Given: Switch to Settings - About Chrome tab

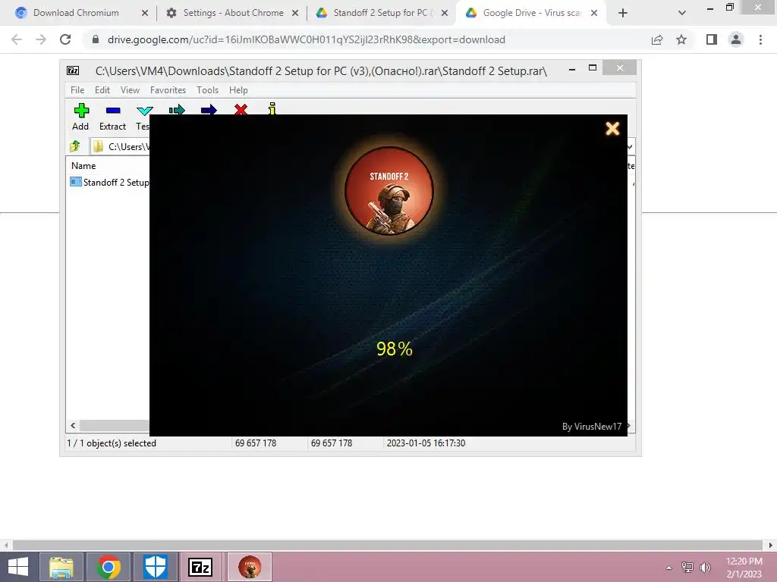Looking at the screenshot, I should click(x=233, y=13).
